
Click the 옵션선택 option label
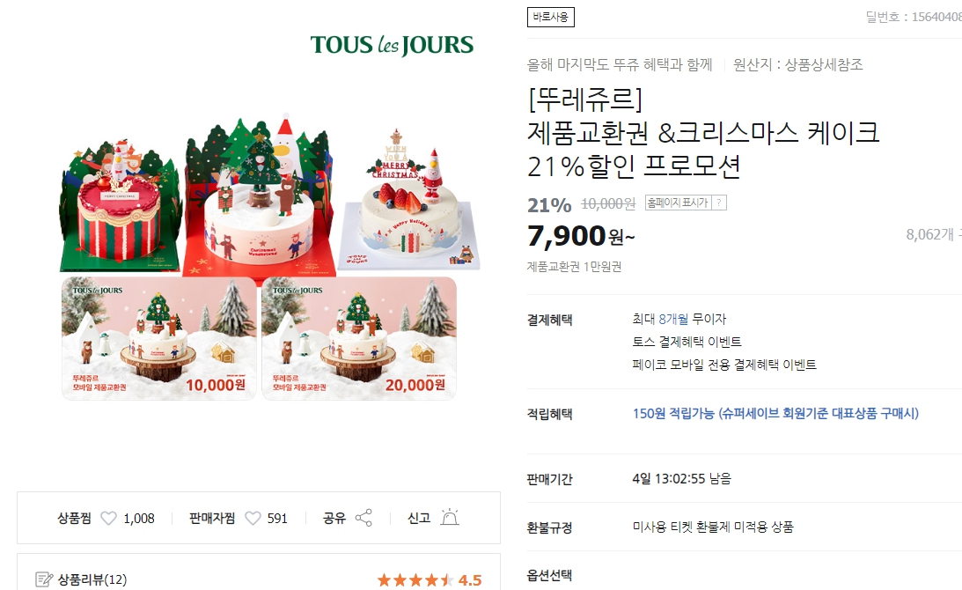click(550, 575)
